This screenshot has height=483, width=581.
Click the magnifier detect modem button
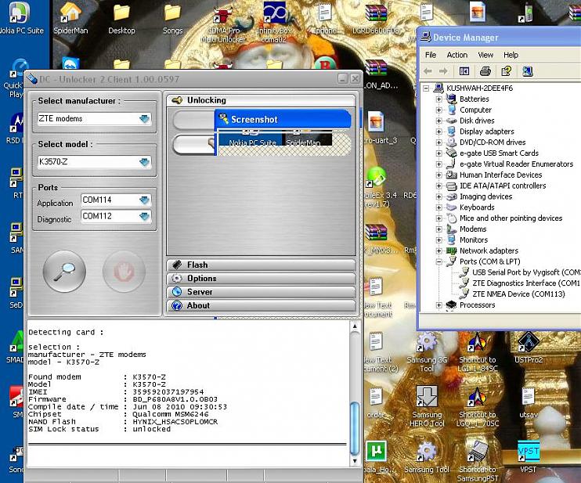pyautogui.click(x=64, y=272)
